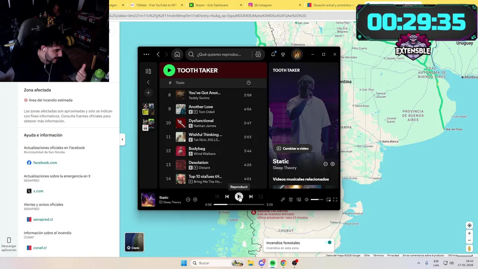Skip to next track
Screen dimensions: 478x269
click(251, 197)
